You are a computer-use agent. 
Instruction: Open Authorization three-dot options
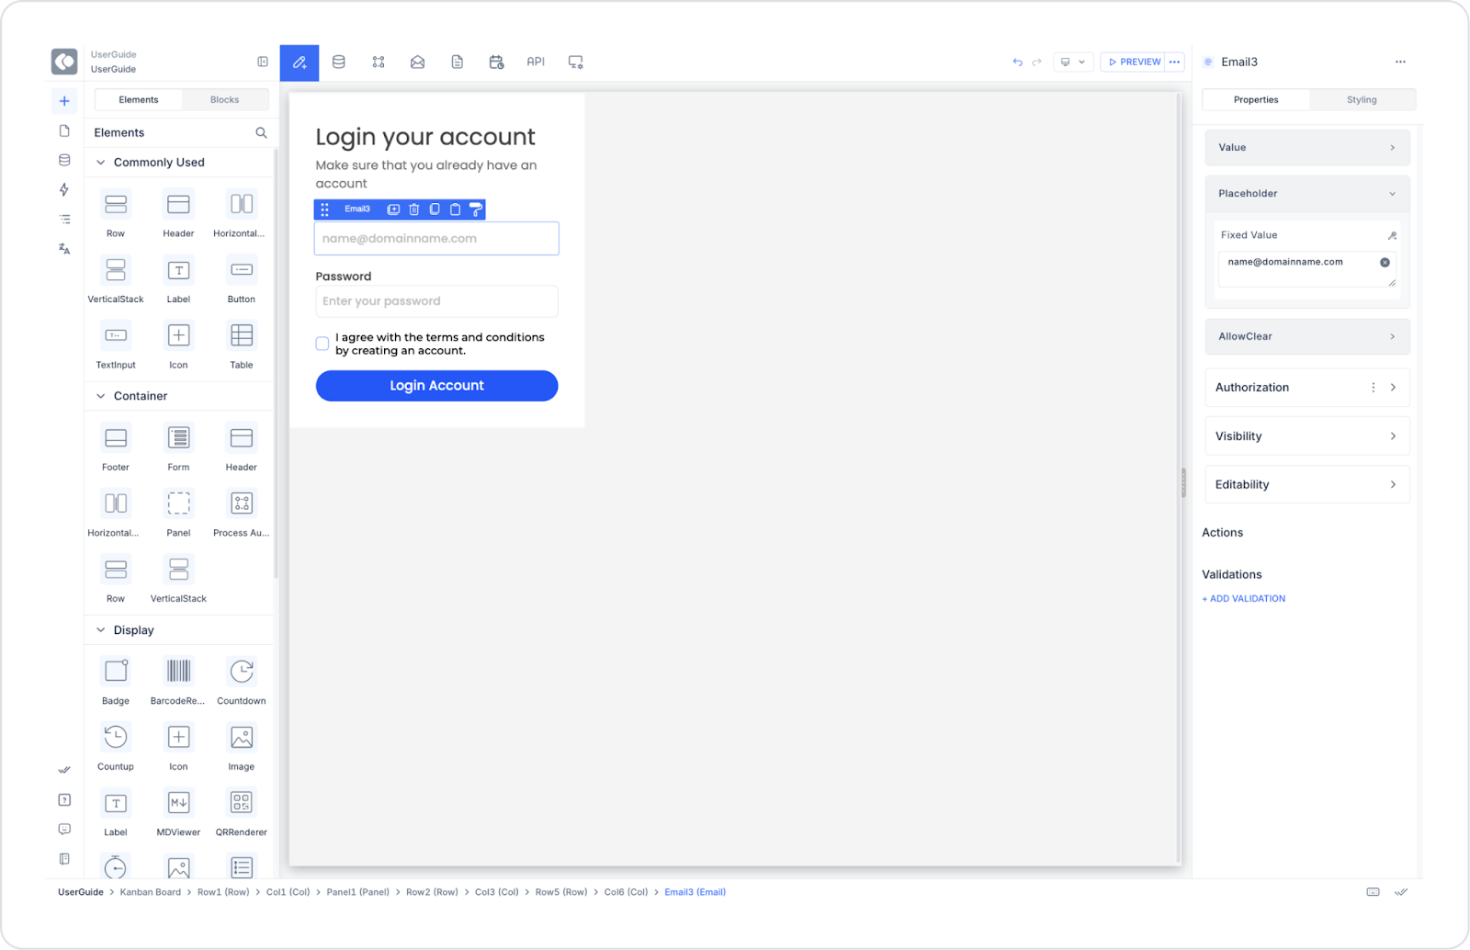[x=1374, y=388]
